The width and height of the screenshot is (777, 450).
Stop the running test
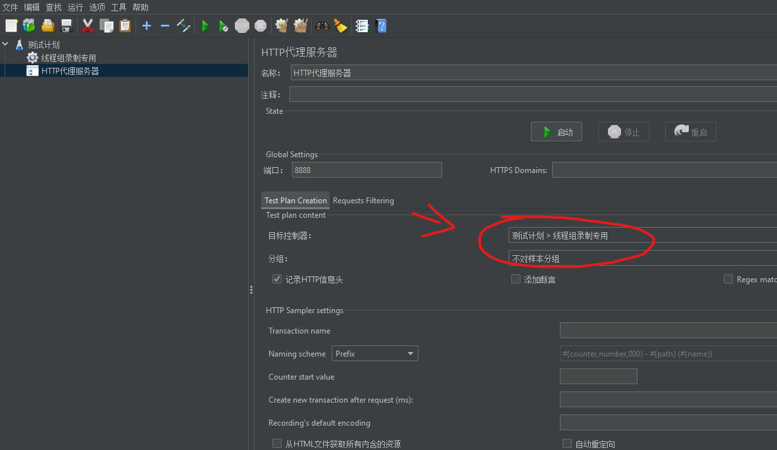click(x=242, y=25)
